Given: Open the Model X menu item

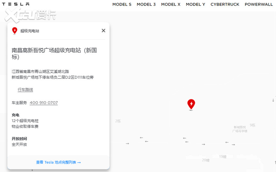Looking at the screenshot, I should pyautogui.click(x=171, y=4).
